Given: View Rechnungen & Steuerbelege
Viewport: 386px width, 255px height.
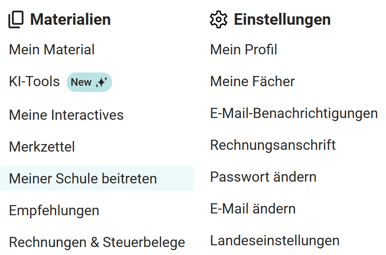Looking at the screenshot, I should pos(97,242).
